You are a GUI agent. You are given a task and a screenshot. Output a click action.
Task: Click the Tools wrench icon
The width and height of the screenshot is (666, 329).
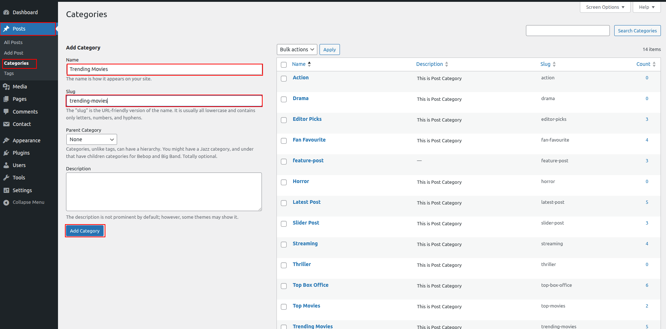click(x=6, y=178)
